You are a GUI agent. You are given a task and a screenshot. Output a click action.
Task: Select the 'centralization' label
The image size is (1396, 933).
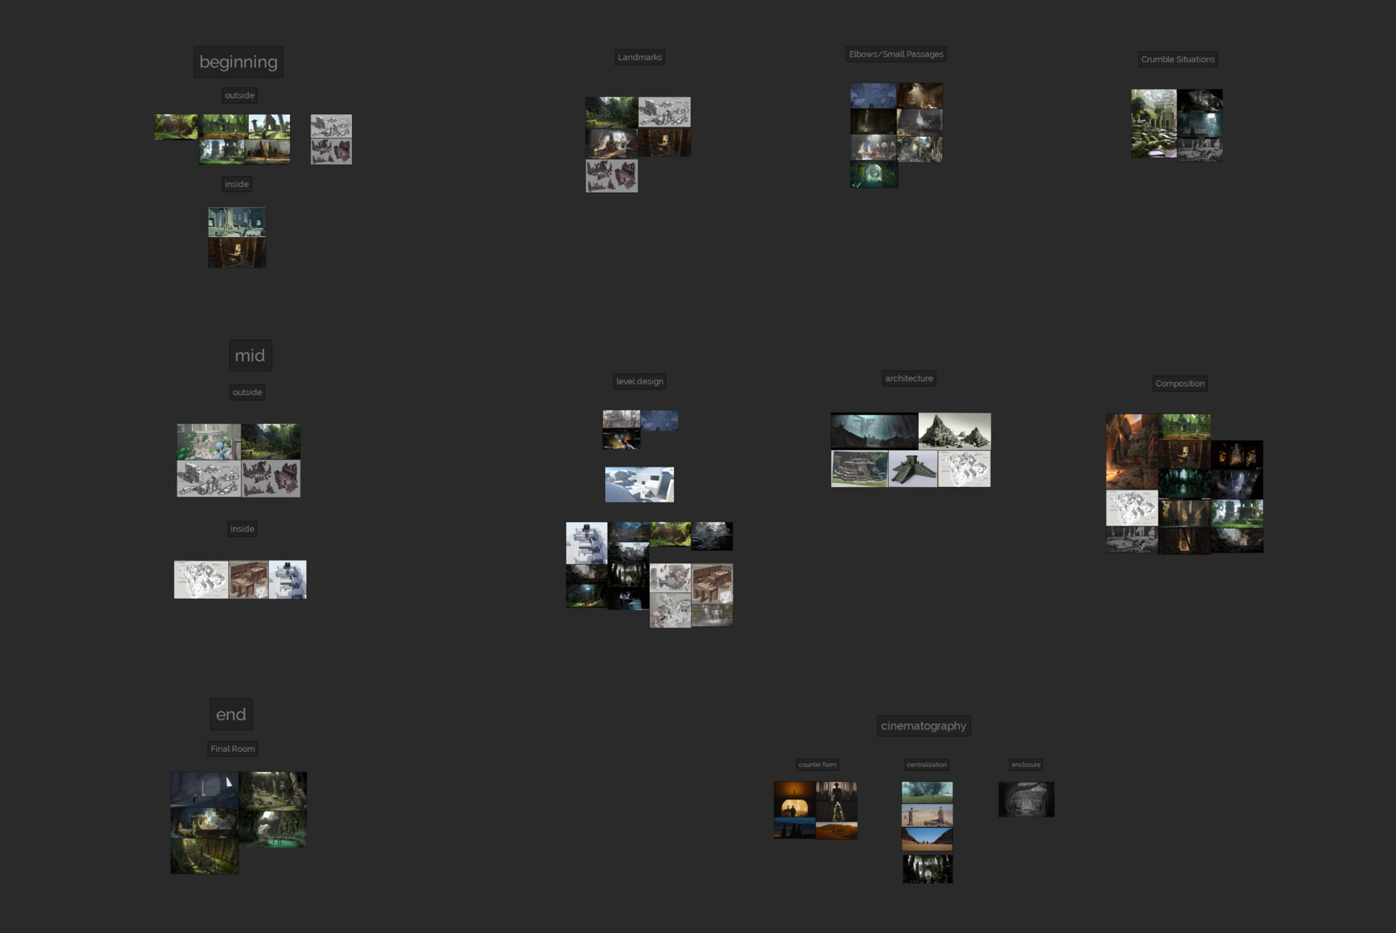pyautogui.click(x=926, y=765)
